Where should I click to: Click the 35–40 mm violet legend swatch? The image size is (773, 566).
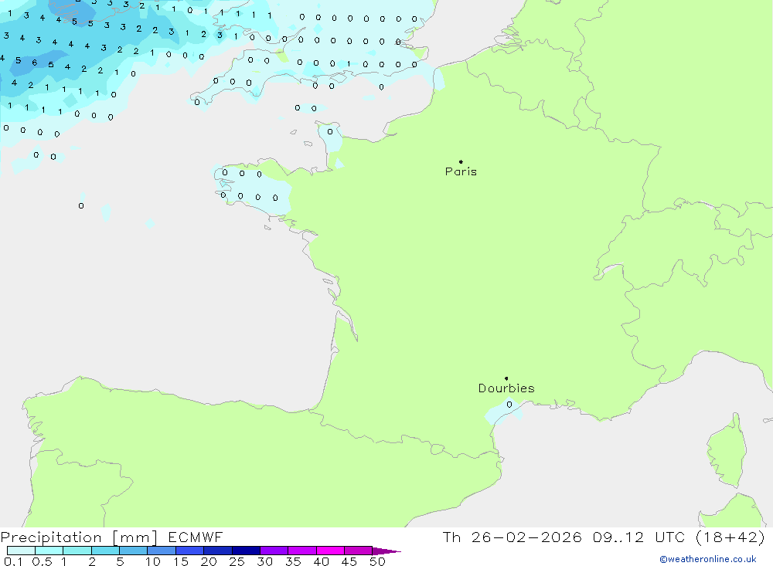[302, 551]
